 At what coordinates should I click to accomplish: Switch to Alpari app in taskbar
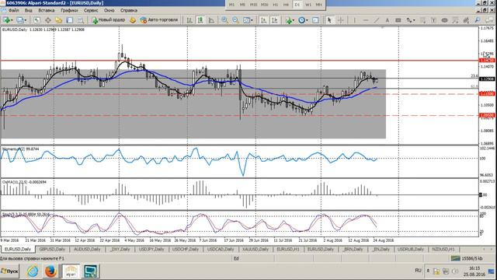pyautogui.click(x=71, y=271)
